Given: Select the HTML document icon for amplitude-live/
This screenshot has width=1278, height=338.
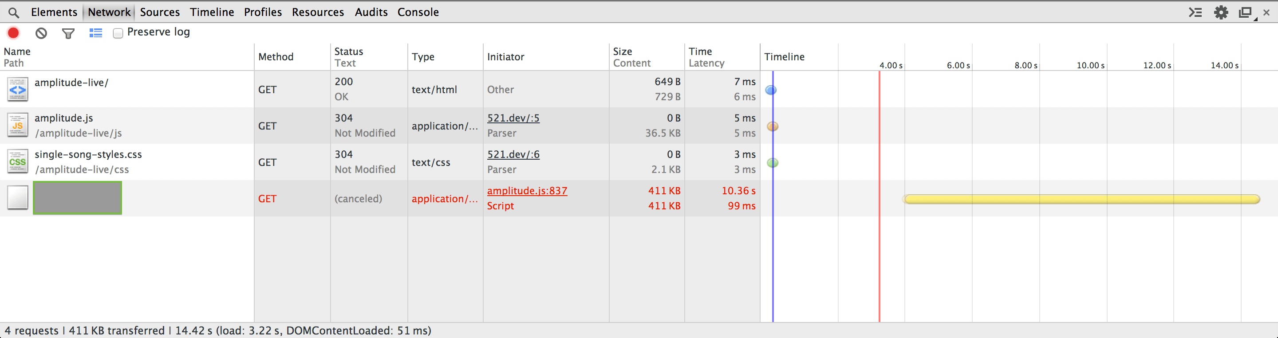Looking at the screenshot, I should 17,90.
